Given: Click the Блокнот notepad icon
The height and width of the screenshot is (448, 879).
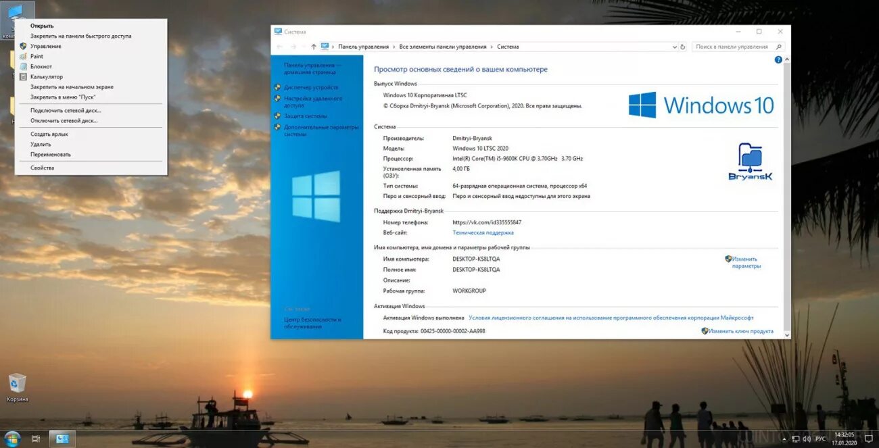Looking at the screenshot, I should (22, 66).
